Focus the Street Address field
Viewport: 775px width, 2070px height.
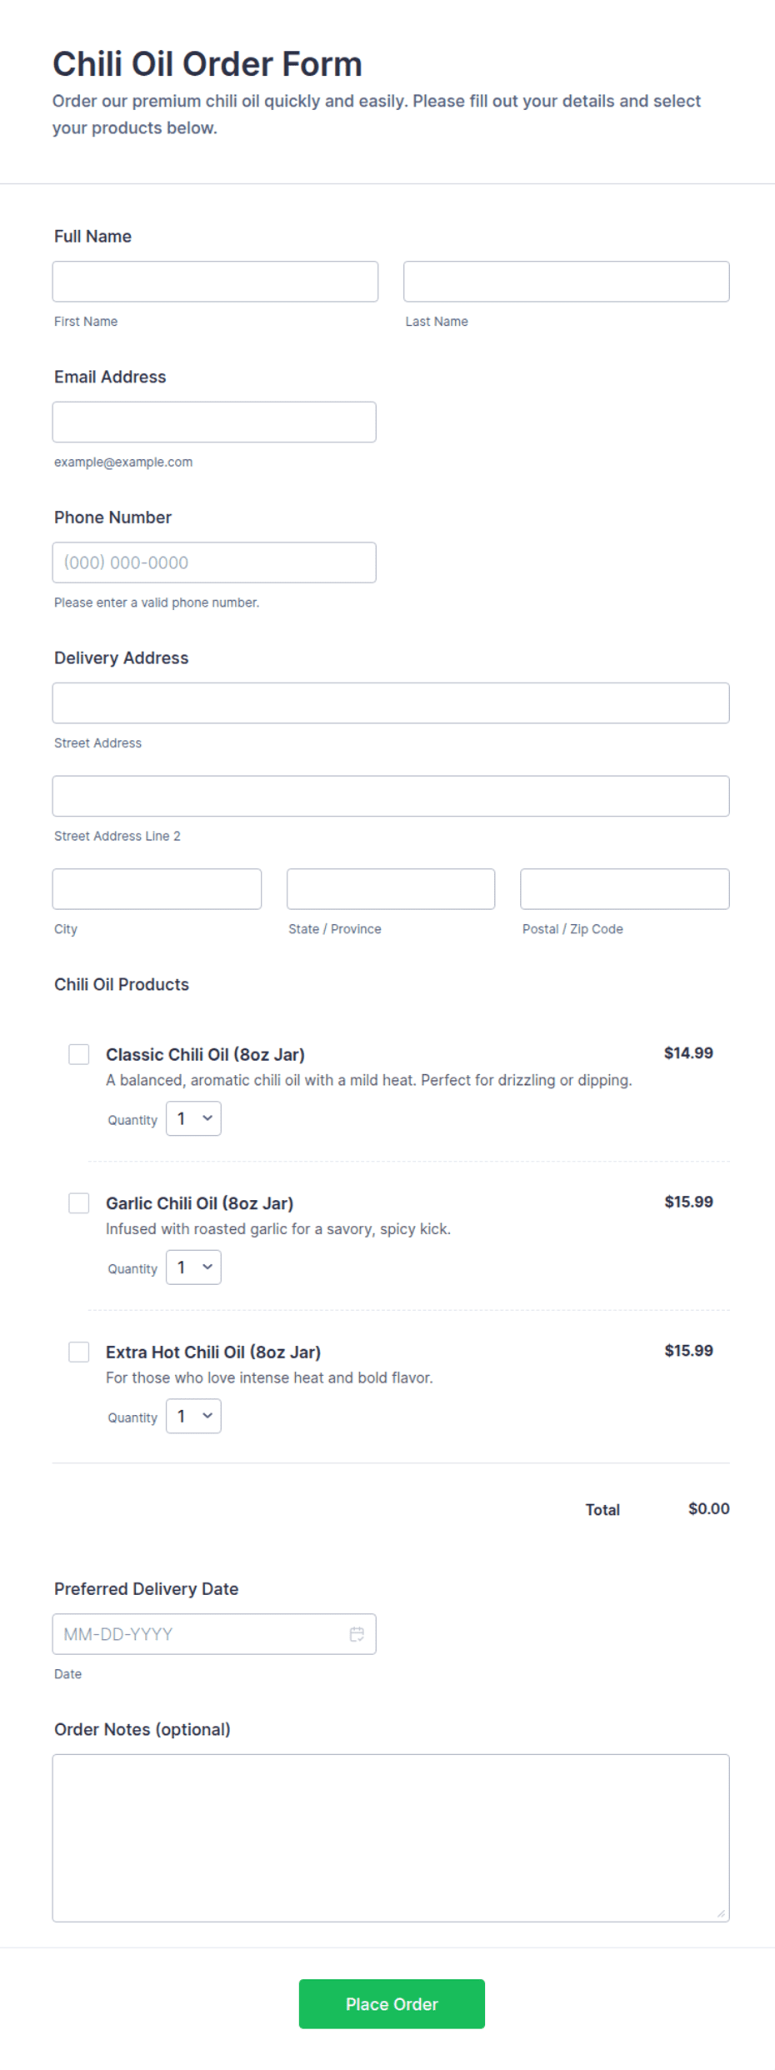coord(391,703)
